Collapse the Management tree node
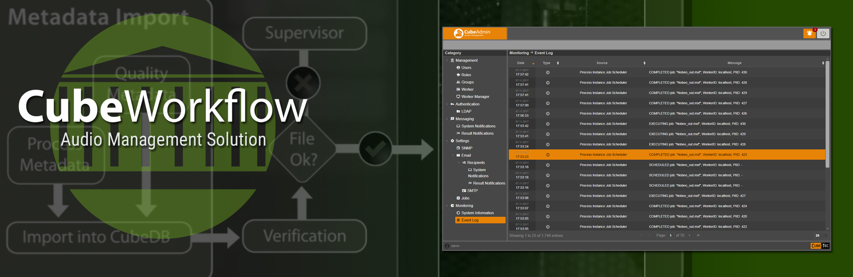This screenshot has height=277, width=853. [447, 60]
